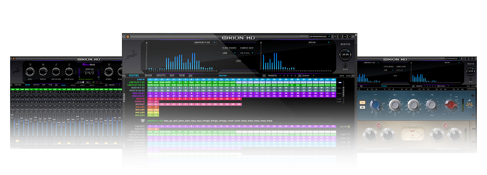487x175 pixels.
Task: Switch to MIXER tab in left window
Action: [28, 84]
